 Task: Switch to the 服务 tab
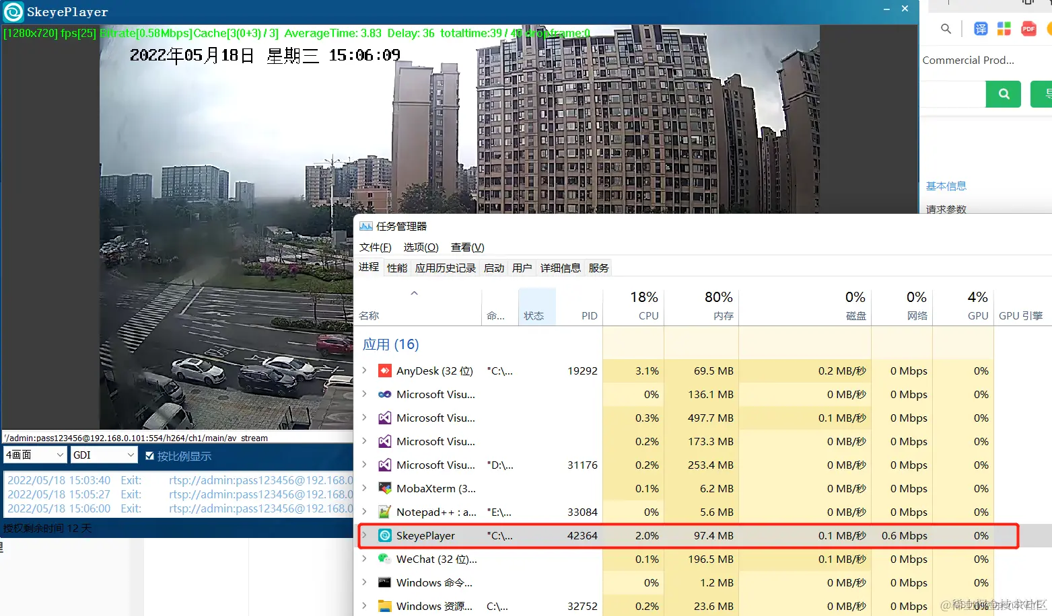pos(599,268)
